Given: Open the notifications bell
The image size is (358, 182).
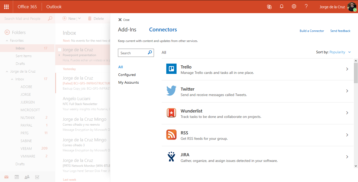Looking at the screenshot, I should point(282,7).
